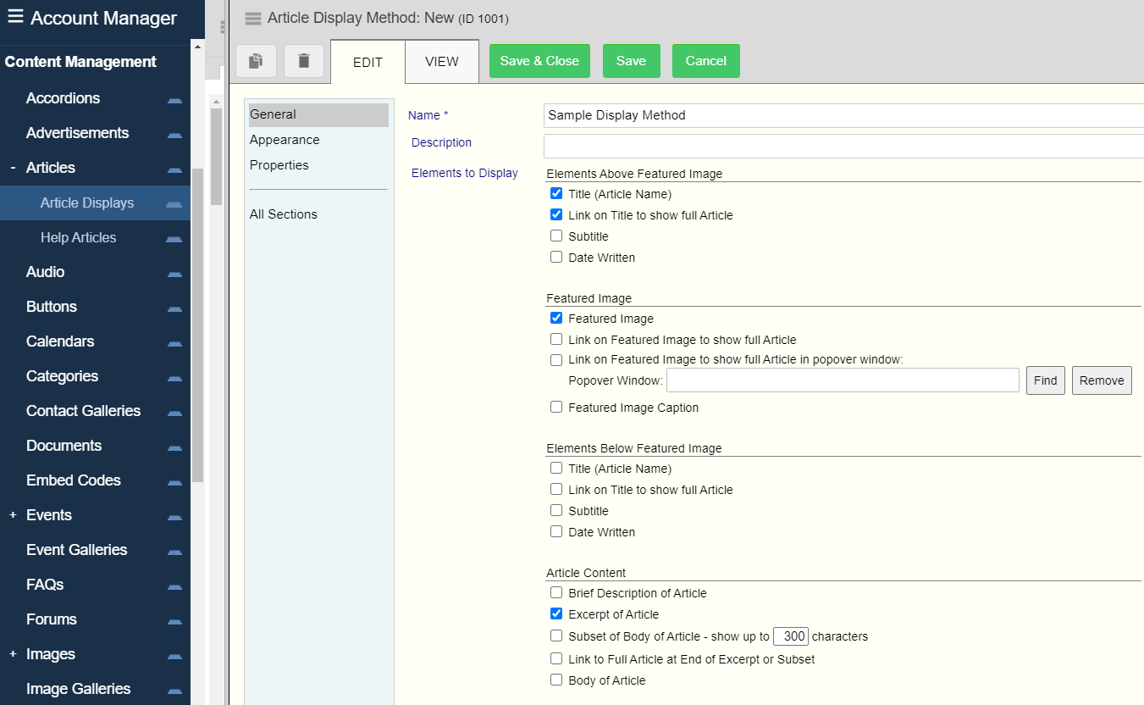Check Brief Description of Article
The width and height of the screenshot is (1144, 705).
click(556, 593)
